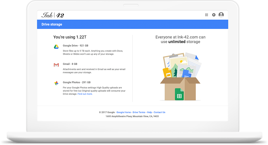
Task: Select the 'Gmail - 8 GB' heading
Action: [x=70, y=64]
